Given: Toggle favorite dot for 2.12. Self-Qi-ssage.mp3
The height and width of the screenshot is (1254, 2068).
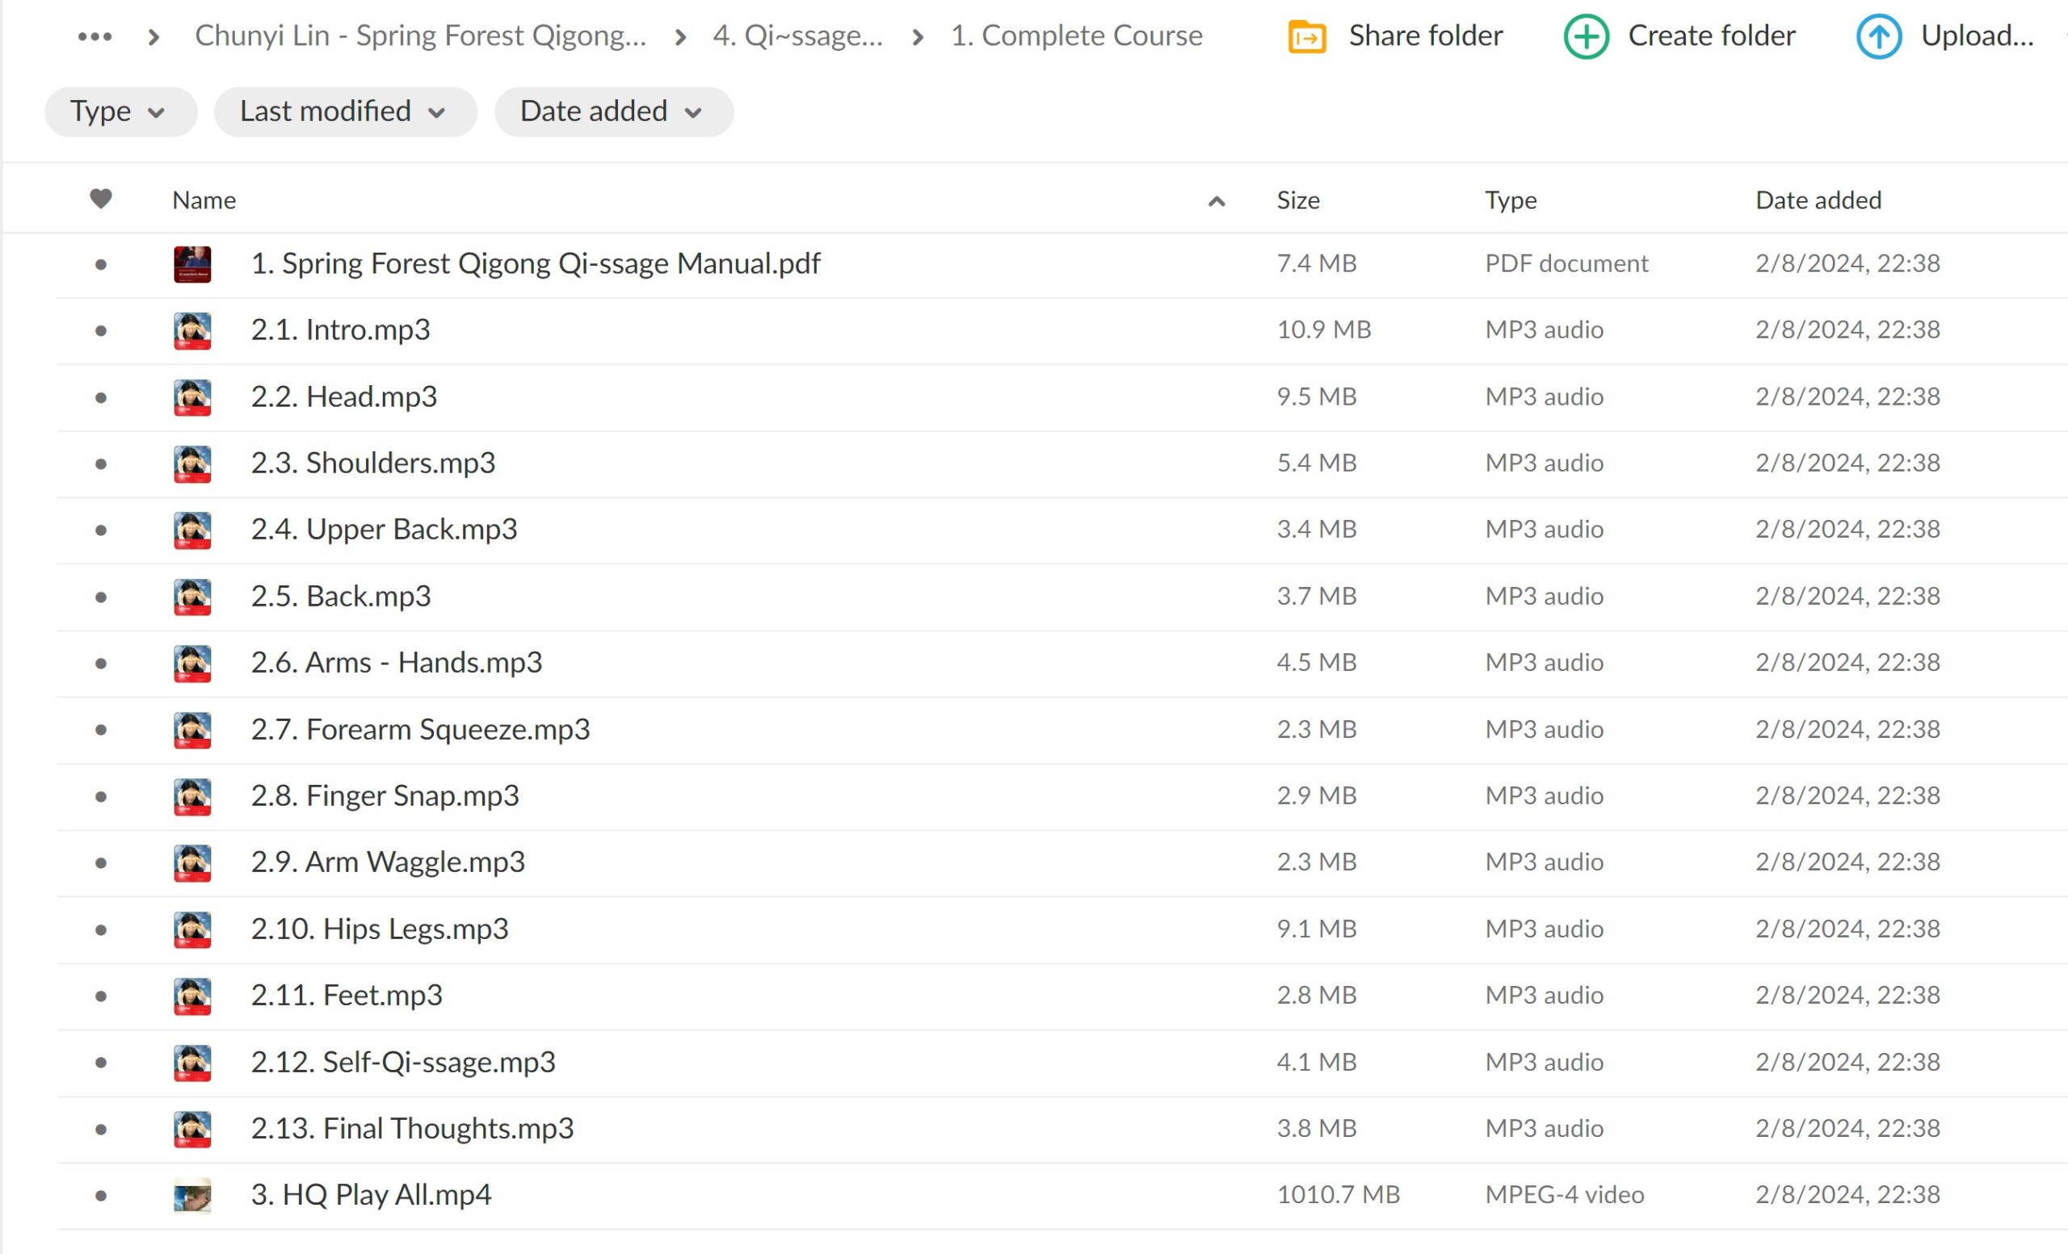Looking at the screenshot, I should pyautogui.click(x=101, y=1063).
